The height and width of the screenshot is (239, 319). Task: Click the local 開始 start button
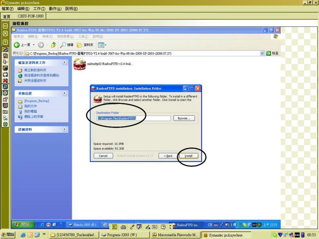(8, 235)
